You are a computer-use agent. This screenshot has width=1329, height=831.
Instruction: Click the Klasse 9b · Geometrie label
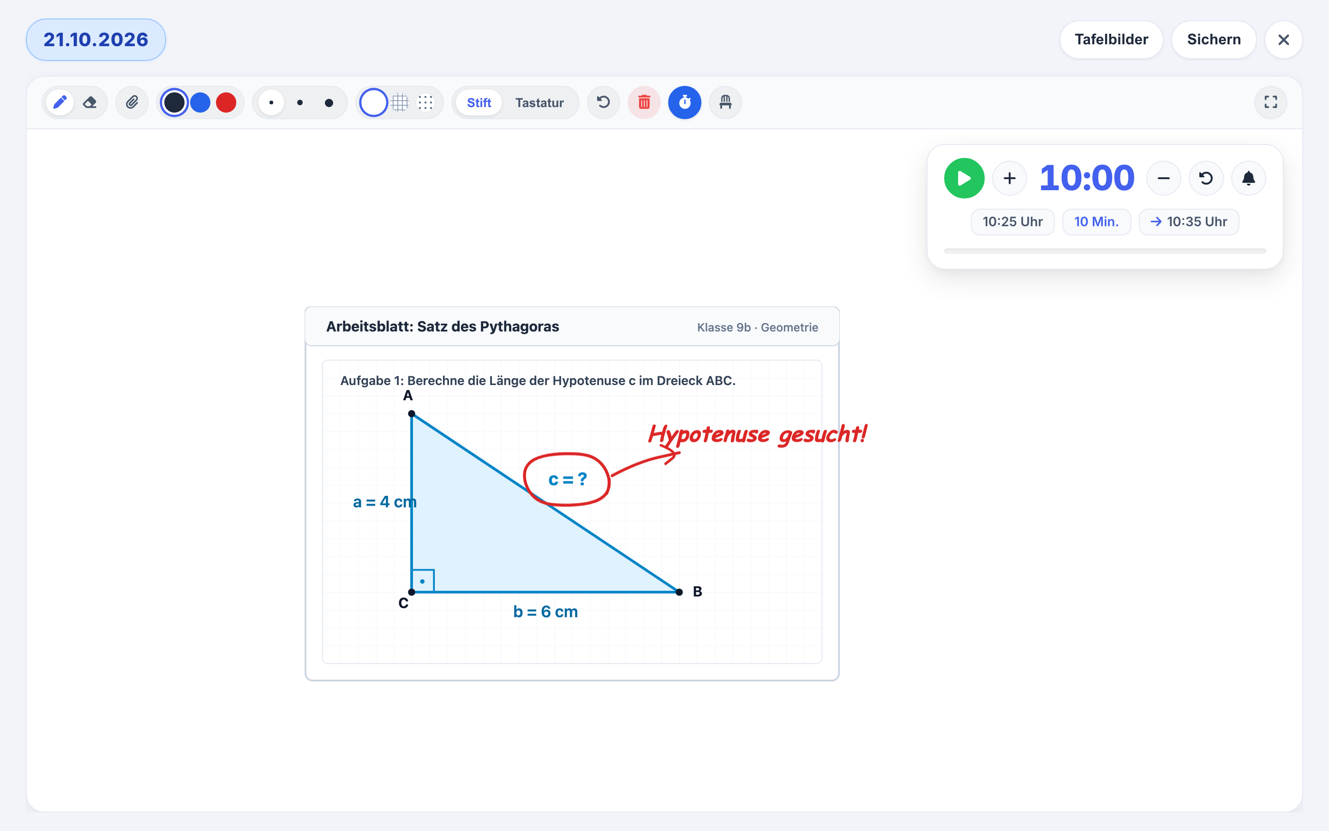pyautogui.click(x=757, y=328)
